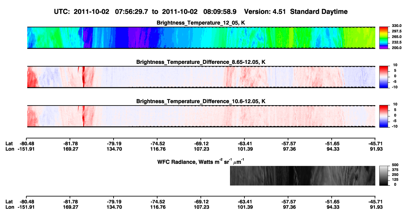Click longitude '-151.91' on the axis above the WFC panel
The height and width of the screenshot is (214, 417).
click(27, 149)
